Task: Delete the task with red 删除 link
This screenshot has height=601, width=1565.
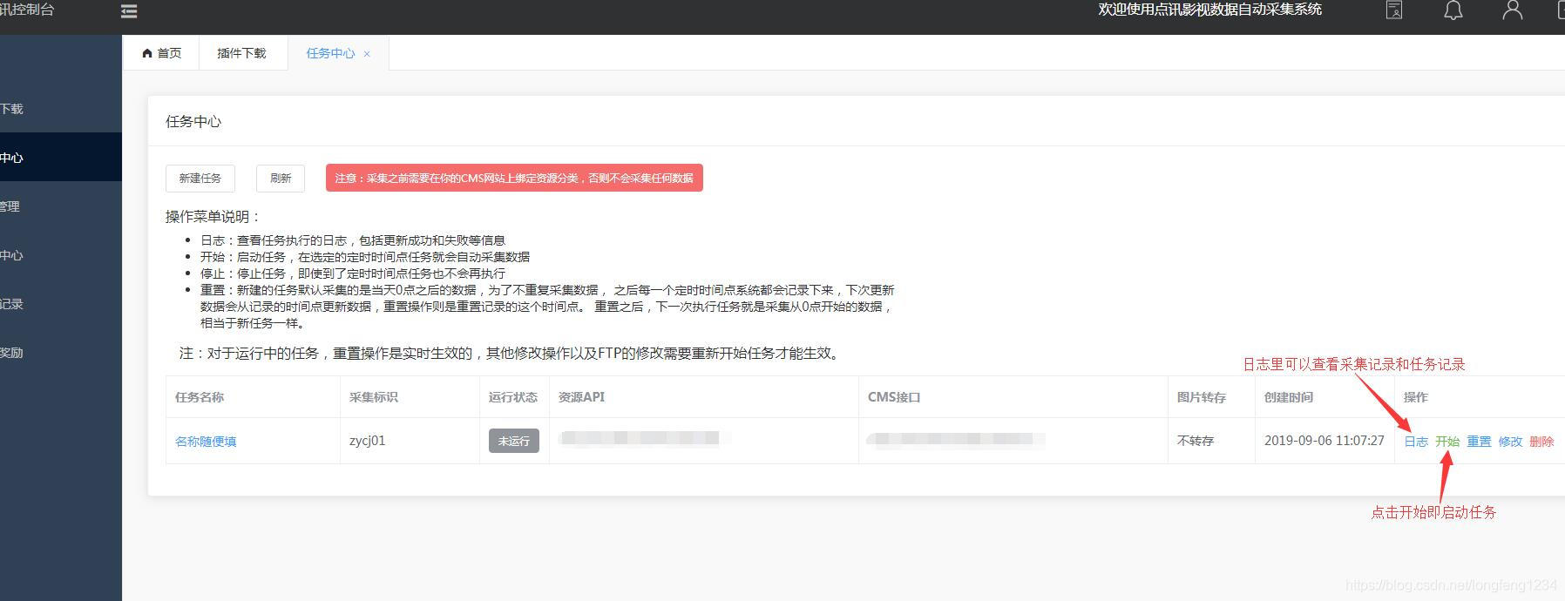Action: (1541, 442)
